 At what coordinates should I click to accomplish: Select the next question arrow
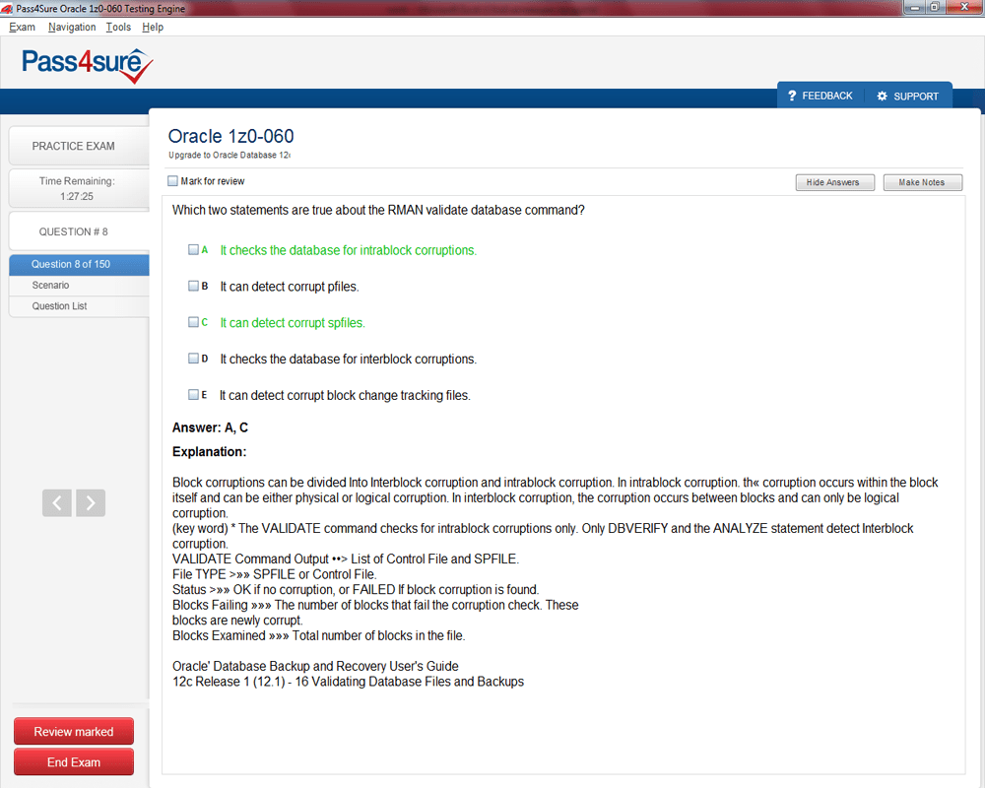coord(90,502)
